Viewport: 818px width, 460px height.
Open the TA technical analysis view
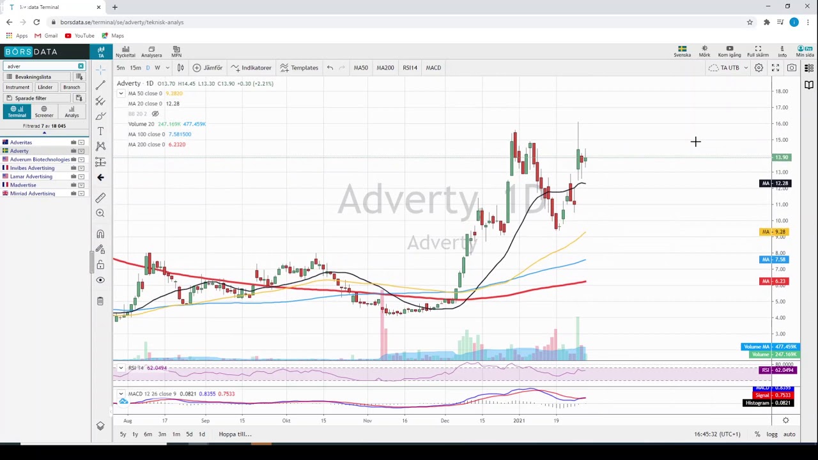[101, 52]
